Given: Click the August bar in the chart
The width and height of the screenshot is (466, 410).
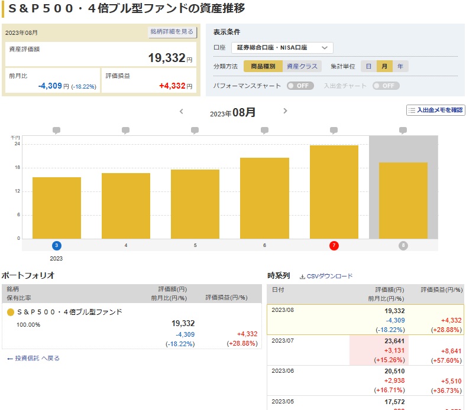Looking at the screenshot, I should pos(403,200).
